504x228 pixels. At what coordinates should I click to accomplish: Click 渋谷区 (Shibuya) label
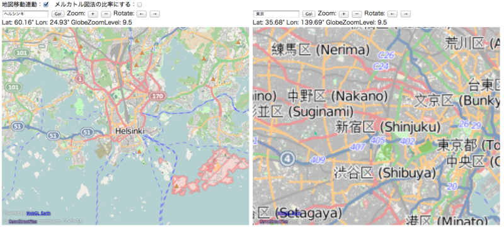tap(384, 173)
